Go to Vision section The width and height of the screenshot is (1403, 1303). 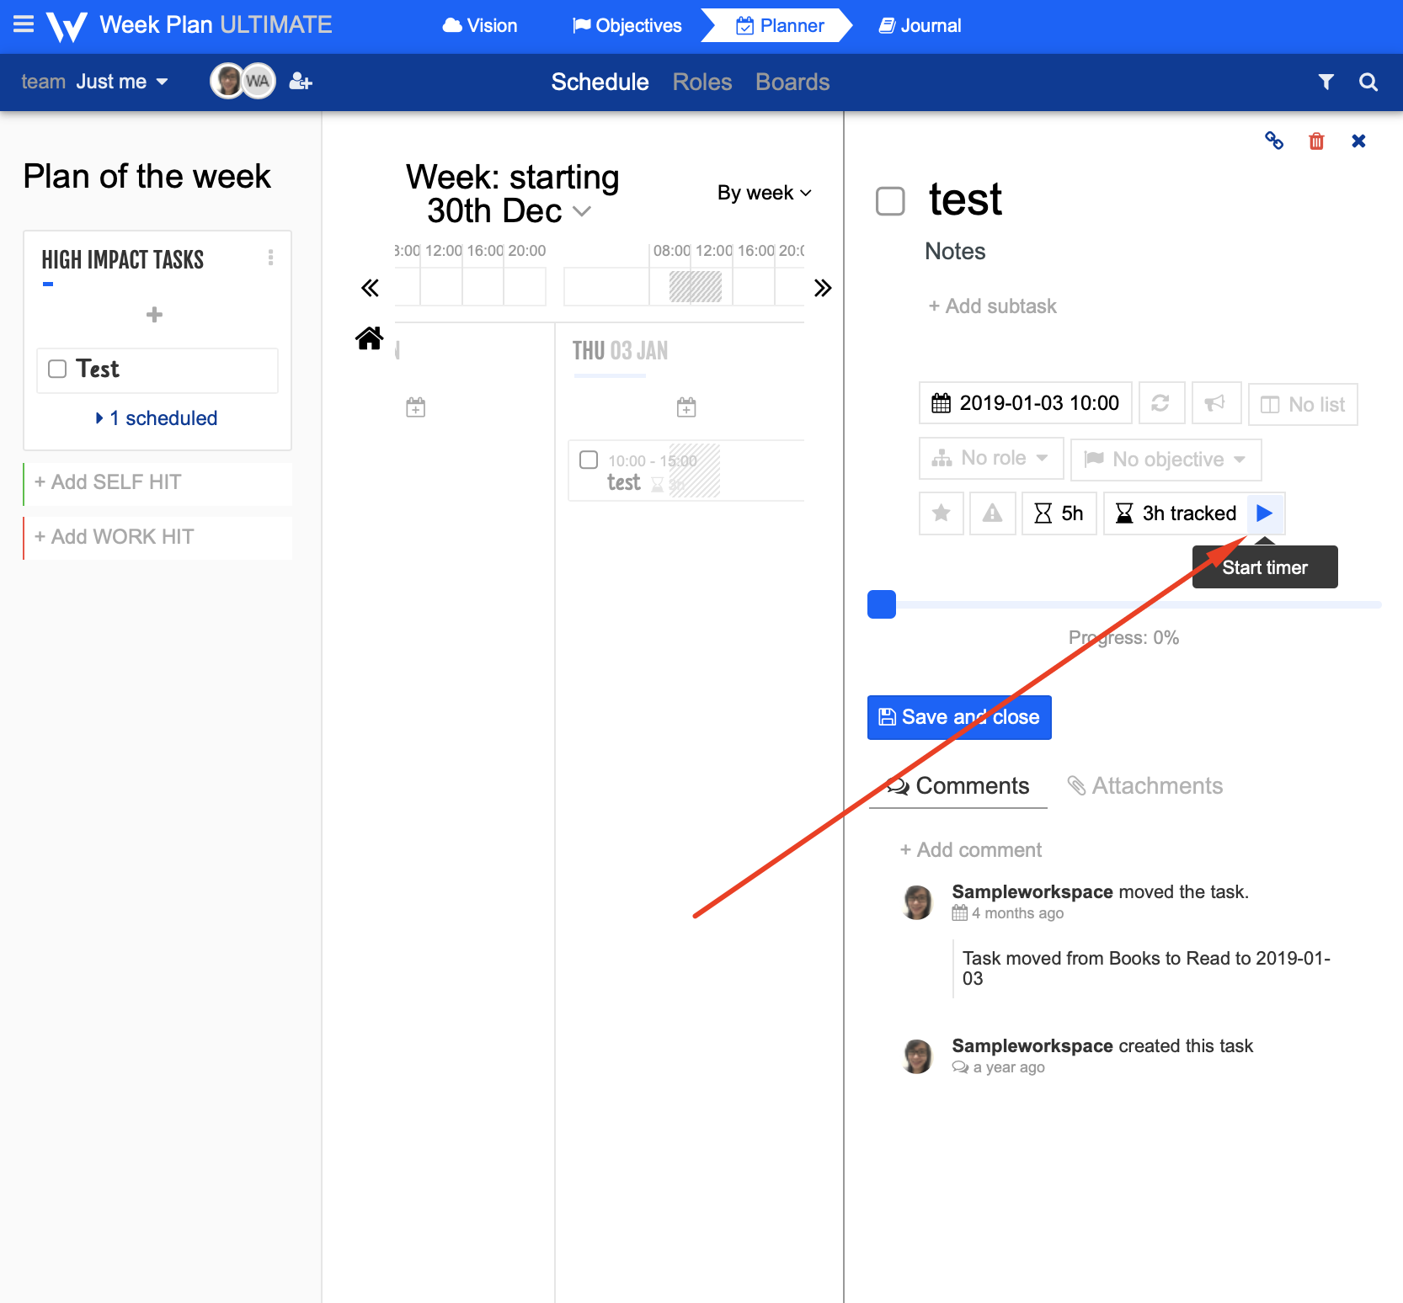(x=480, y=25)
